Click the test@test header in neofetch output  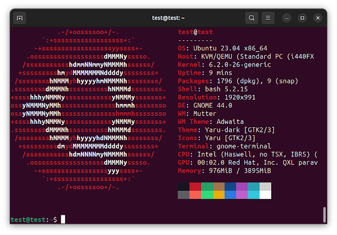195,32
